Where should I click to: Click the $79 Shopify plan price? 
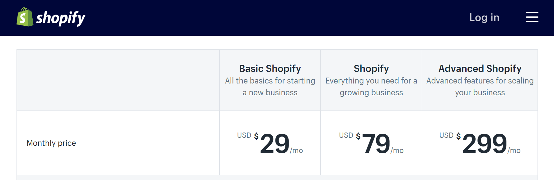(x=376, y=144)
